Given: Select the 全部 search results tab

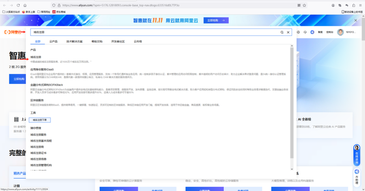Looking at the screenshot, I should (x=37, y=41).
